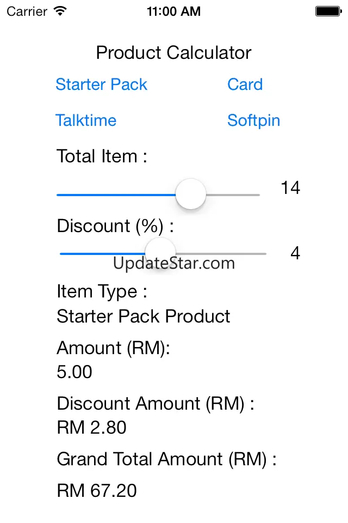Select the Card product button
Screen dimensions: 348x523
(245, 84)
